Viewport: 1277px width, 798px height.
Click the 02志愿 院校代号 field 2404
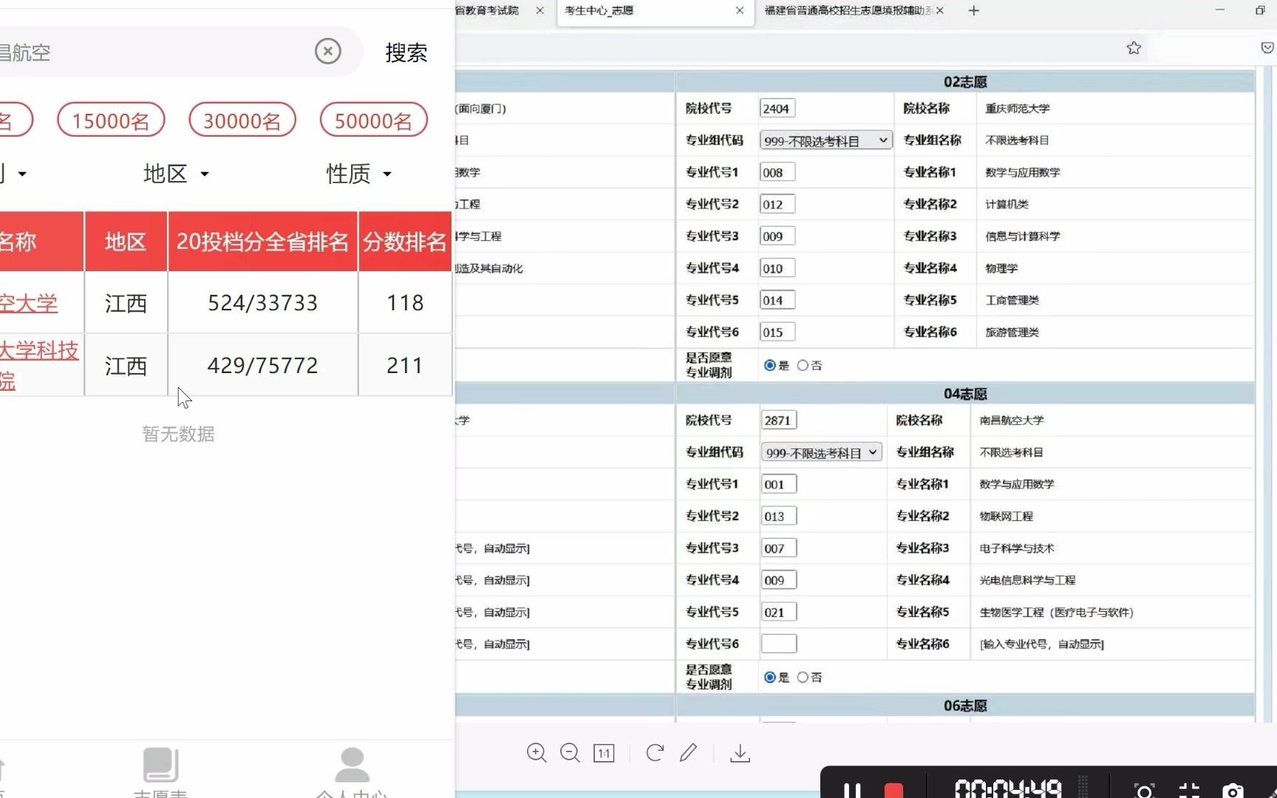point(777,109)
